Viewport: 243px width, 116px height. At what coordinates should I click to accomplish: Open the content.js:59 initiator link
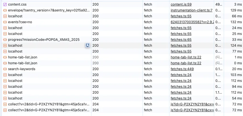coord(181,4)
